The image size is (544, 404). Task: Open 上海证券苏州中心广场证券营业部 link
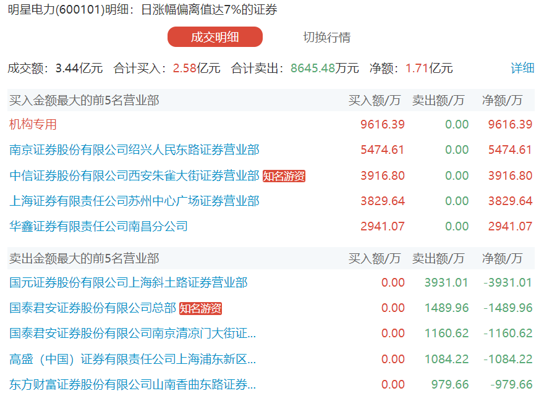tap(134, 201)
